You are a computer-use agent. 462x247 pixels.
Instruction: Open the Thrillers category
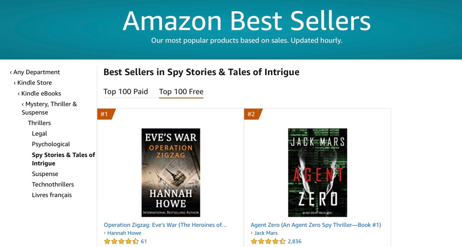(x=39, y=123)
